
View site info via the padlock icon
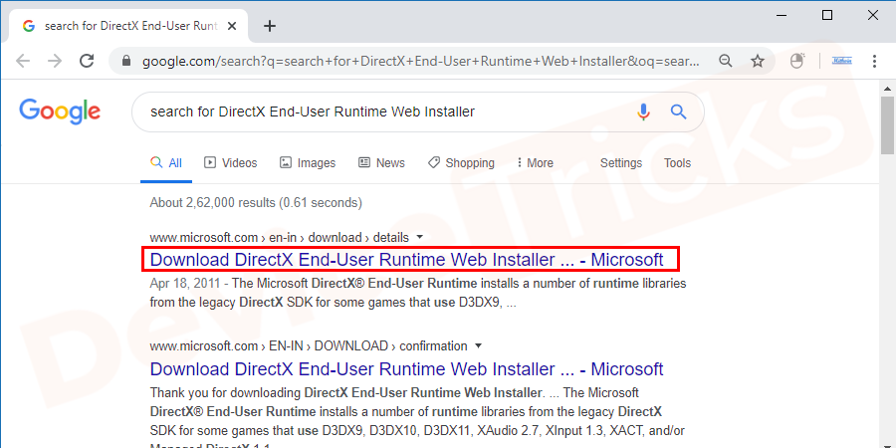126,61
